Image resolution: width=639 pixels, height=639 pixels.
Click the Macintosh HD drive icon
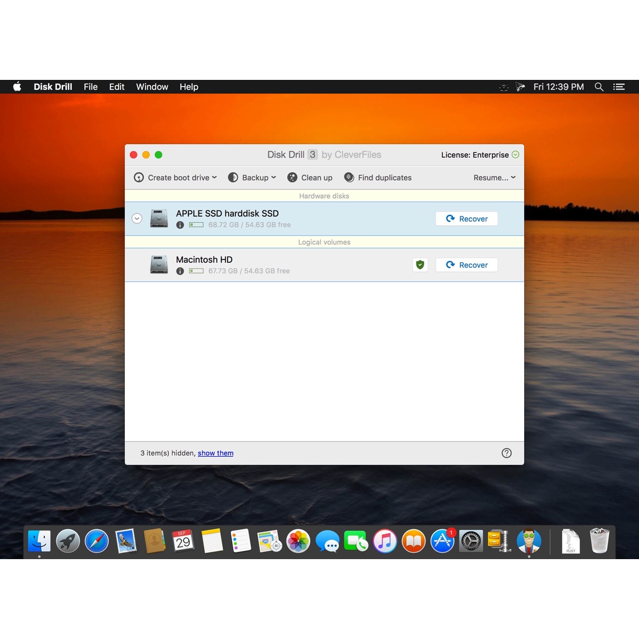159,265
